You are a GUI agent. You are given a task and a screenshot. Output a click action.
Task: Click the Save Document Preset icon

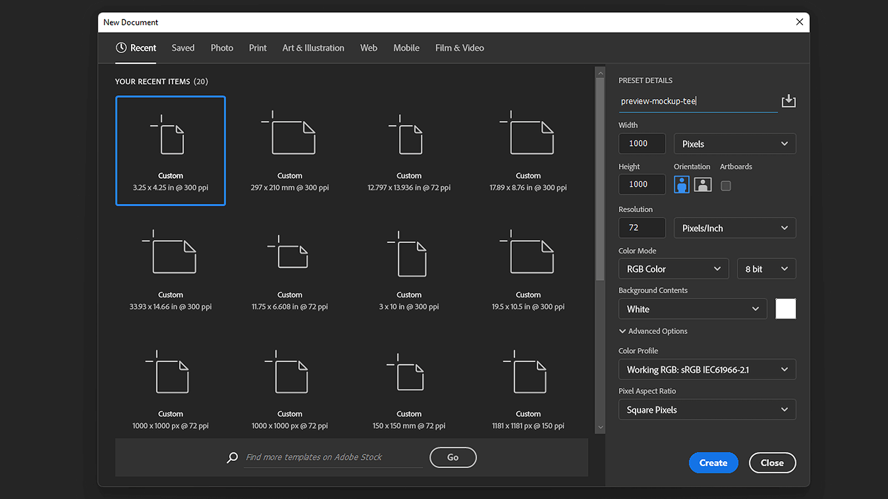pos(788,101)
